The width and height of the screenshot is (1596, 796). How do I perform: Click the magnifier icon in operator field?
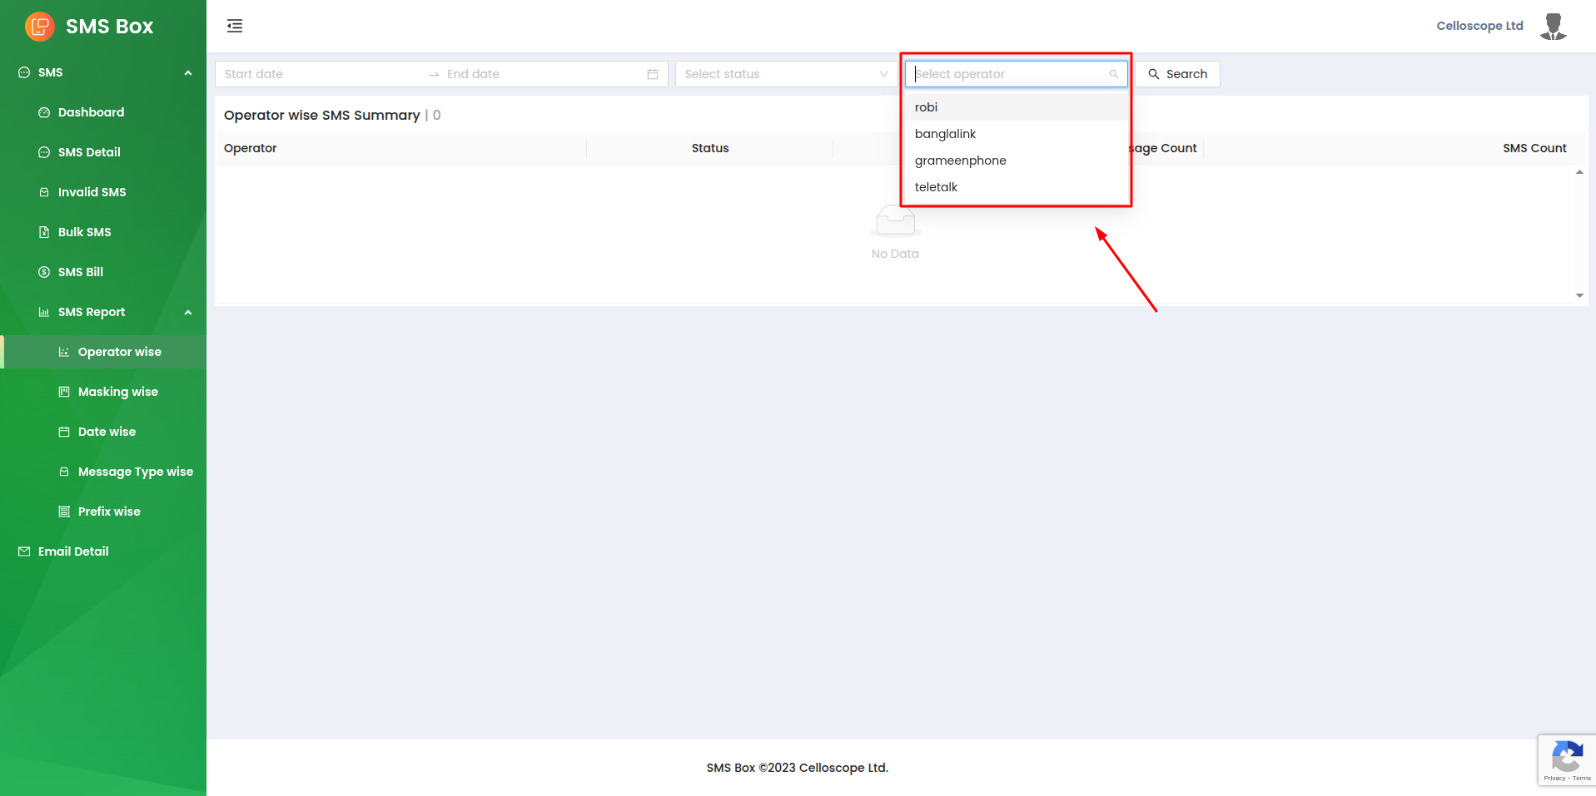pos(1113,74)
